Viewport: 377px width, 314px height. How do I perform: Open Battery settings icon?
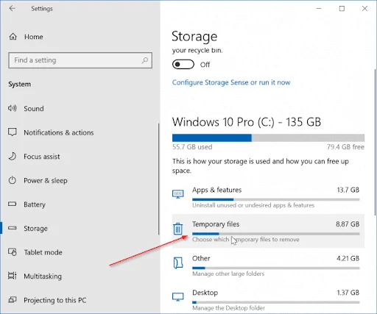tap(13, 204)
